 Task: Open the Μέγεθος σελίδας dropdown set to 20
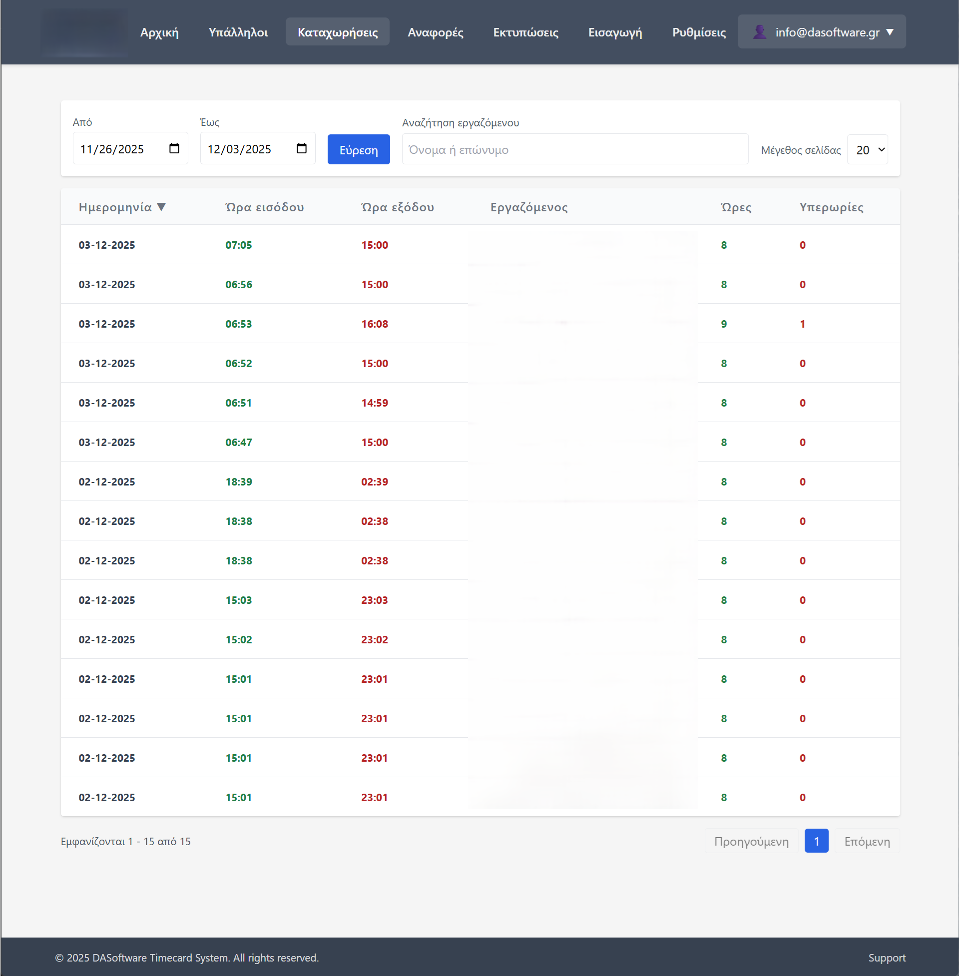[867, 149]
